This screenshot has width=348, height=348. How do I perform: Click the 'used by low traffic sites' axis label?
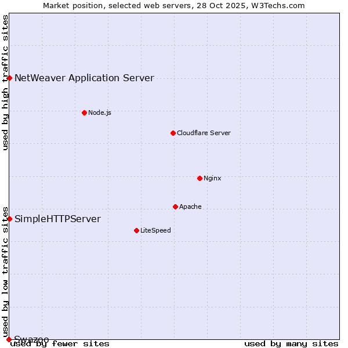[x=5, y=271]
